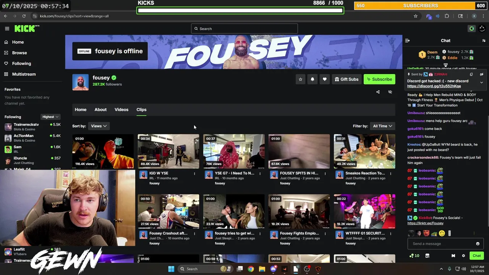Click the share icon below Subscribe
This screenshot has height=275, width=489.
tap(378, 92)
